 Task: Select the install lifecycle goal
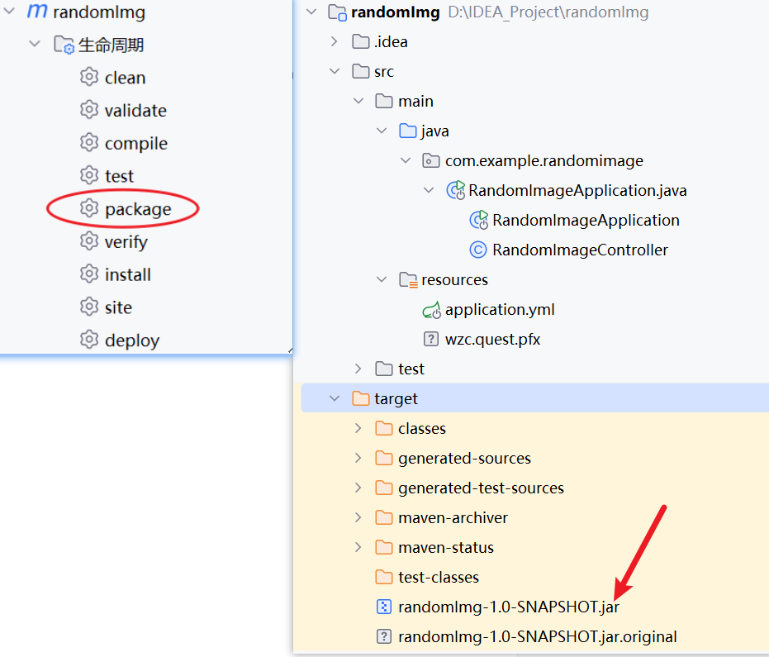[127, 274]
